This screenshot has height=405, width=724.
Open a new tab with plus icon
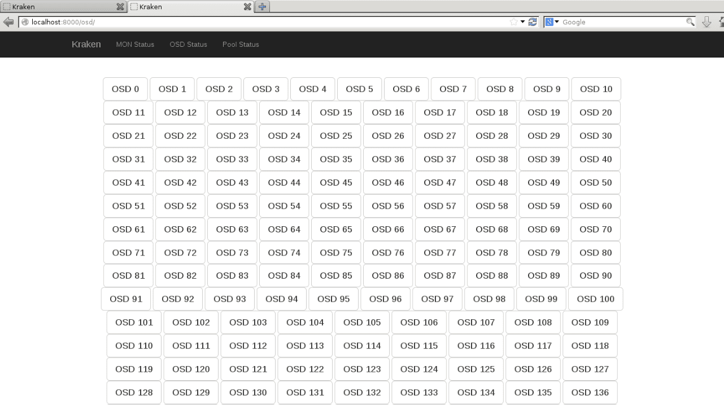coord(263,7)
